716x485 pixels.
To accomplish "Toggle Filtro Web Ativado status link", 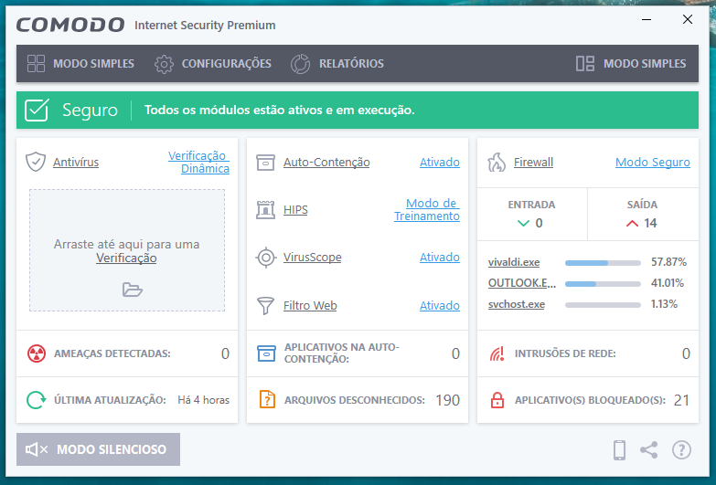I will 440,306.
